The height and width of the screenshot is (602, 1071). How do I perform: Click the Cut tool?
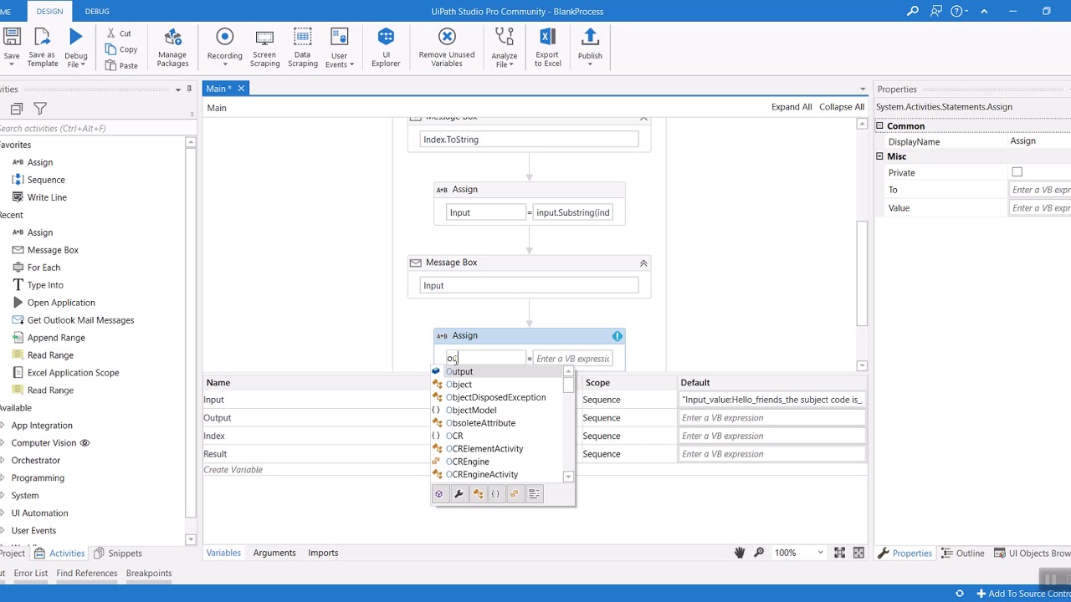118,33
